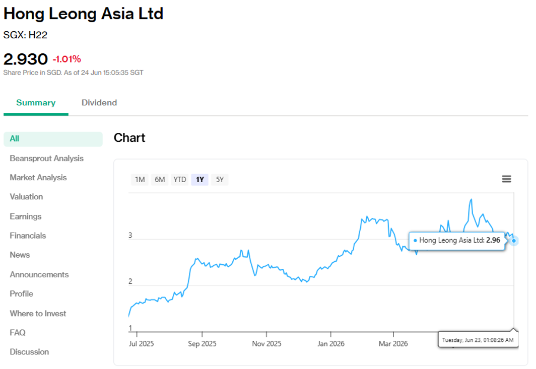Click the Jan 2026 axis label

click(x=330, y=344)
